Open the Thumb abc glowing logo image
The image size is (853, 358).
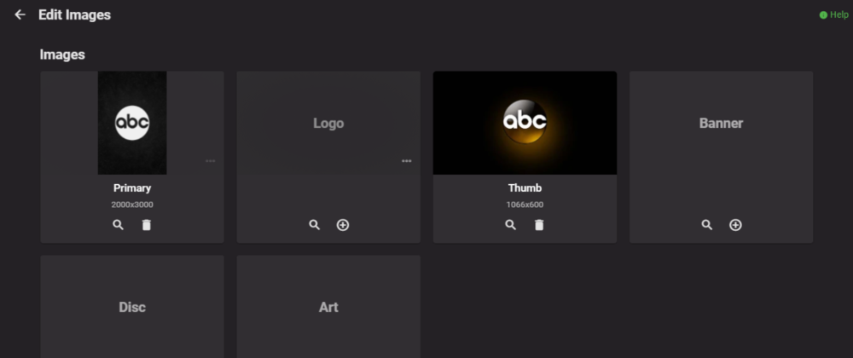pos(525,123)
